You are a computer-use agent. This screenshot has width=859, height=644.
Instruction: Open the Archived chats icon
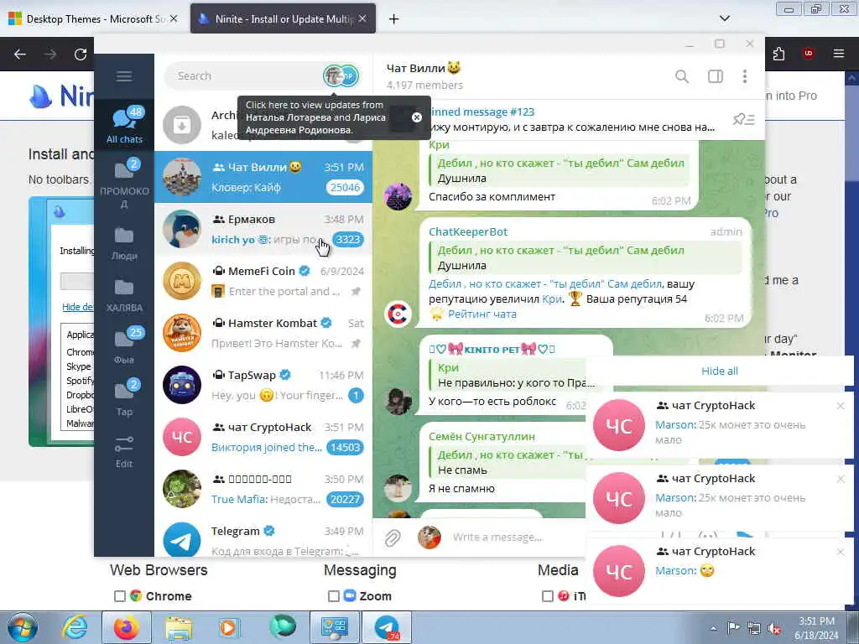pos(182,125)
